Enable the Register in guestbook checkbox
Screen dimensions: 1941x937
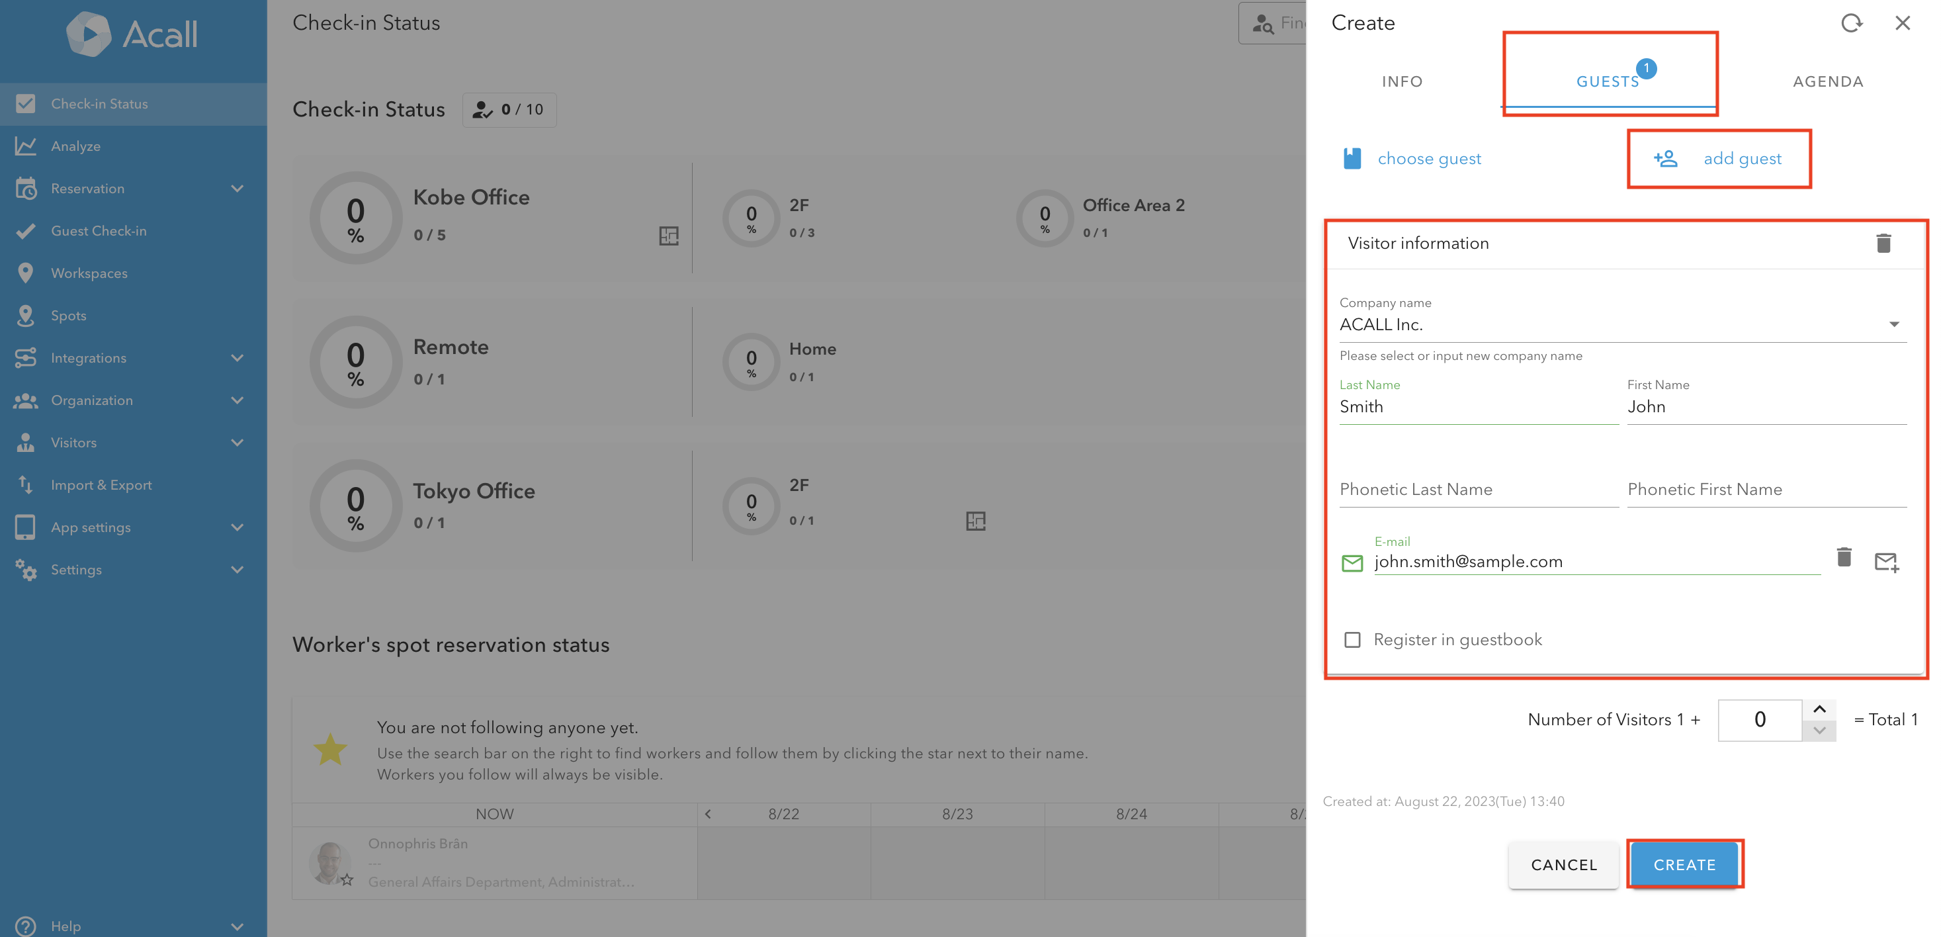pyautogui.click(x=1352, y=639)
